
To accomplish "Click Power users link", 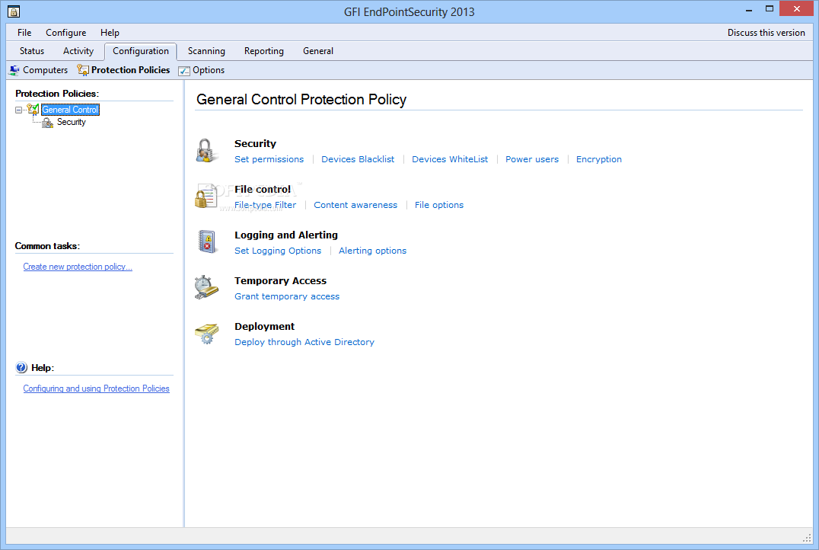I will pos(532,159).
